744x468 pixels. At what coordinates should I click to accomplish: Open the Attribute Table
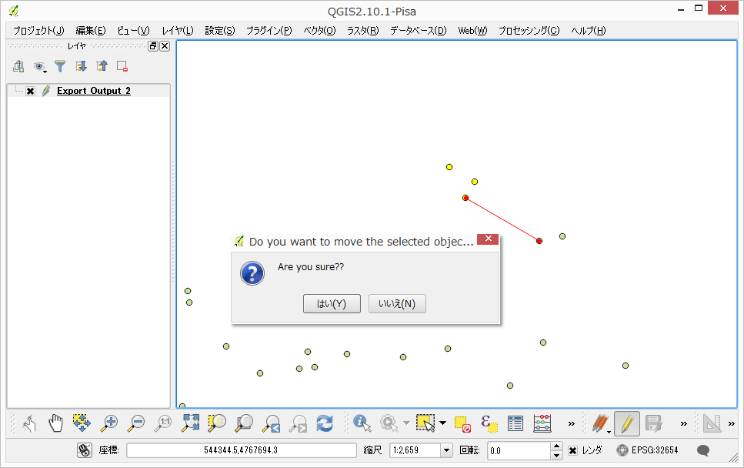(515, 423)
